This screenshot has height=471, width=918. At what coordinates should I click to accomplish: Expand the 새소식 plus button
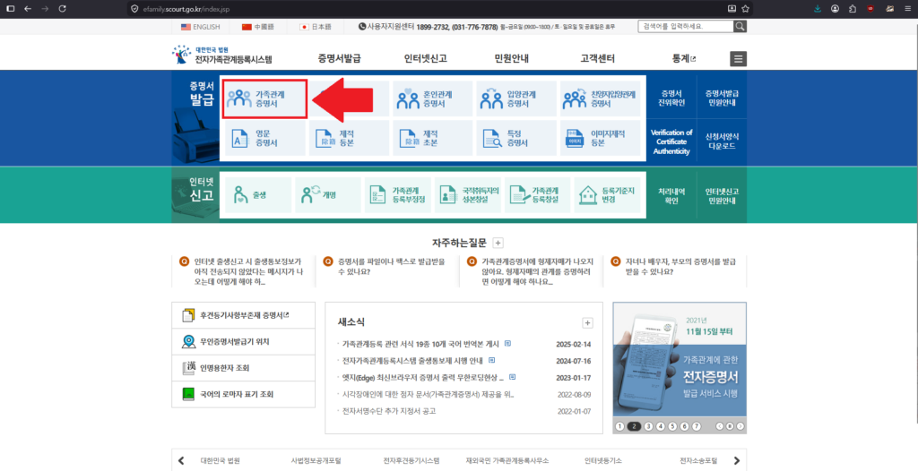(x=588, y=323)
